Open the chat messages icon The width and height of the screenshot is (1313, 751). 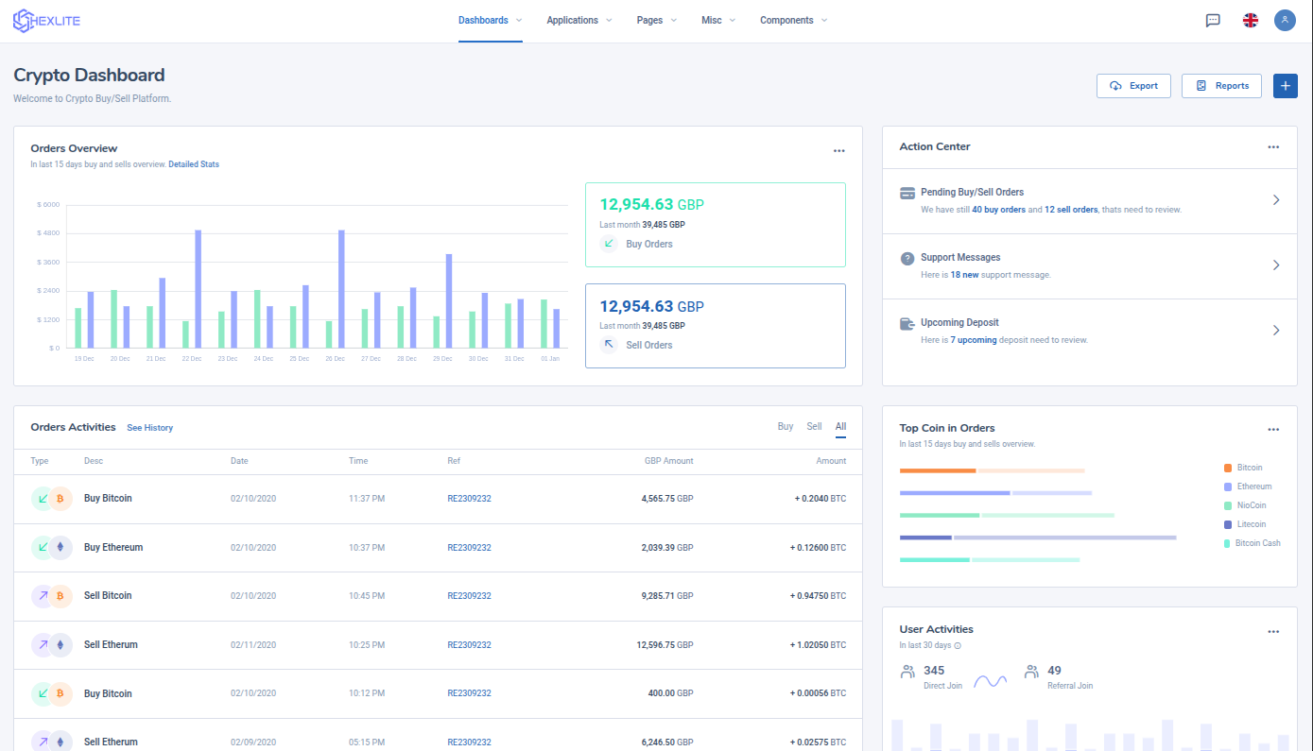1213,20
